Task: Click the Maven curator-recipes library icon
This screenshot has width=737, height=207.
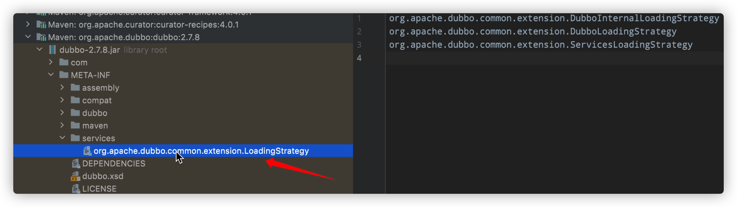Action: pyautogui.click(x=41, y=25)
